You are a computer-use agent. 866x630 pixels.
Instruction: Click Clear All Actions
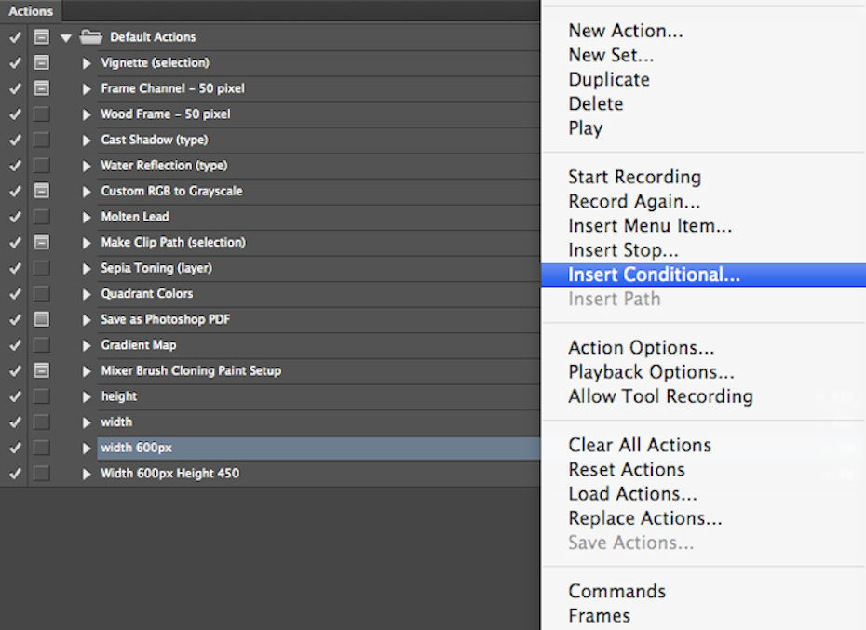(x=640, y=445)
